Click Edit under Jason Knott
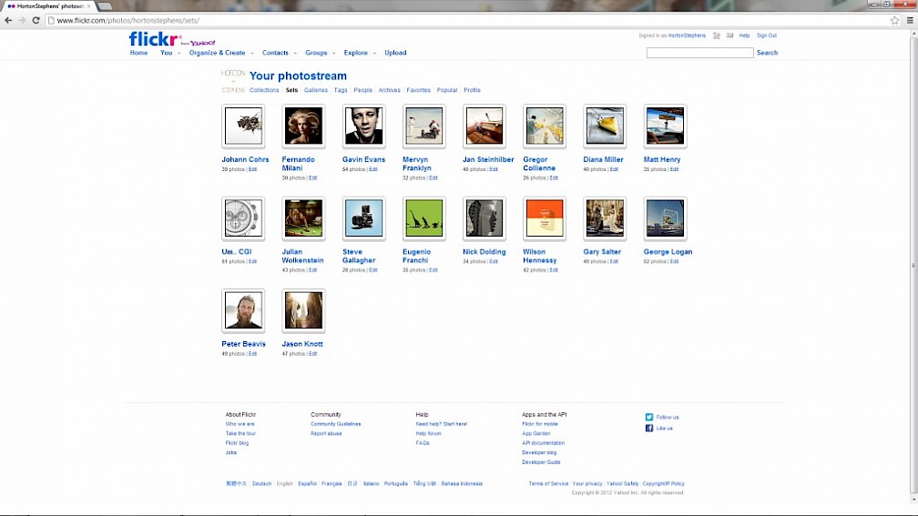Viewport: 918px width, 516px height. (x=312, y=354)
